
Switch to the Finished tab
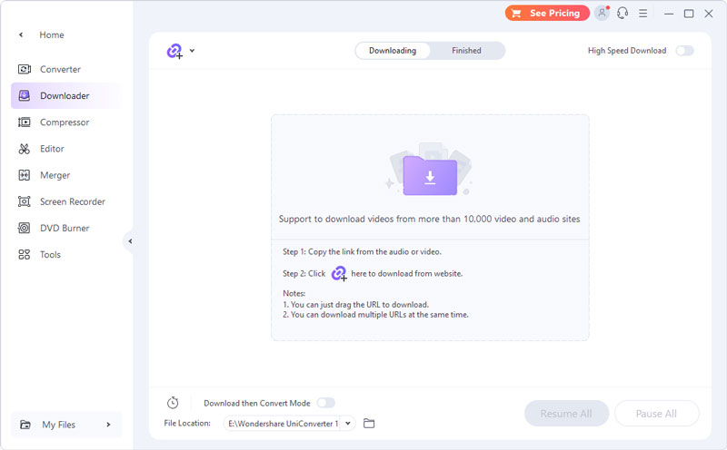point(466,51)
